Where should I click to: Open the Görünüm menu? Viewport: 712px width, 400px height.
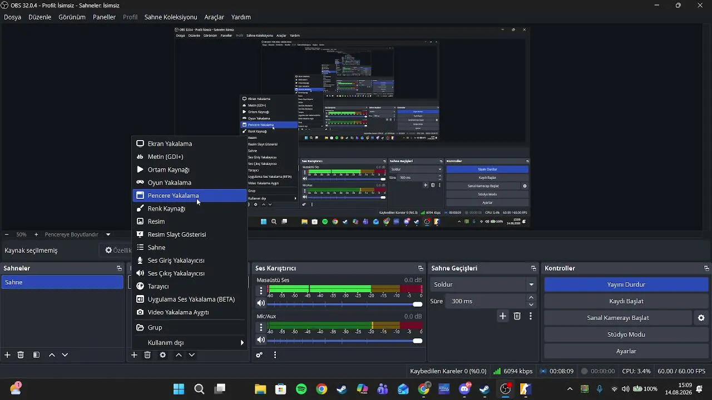[72, 17]
